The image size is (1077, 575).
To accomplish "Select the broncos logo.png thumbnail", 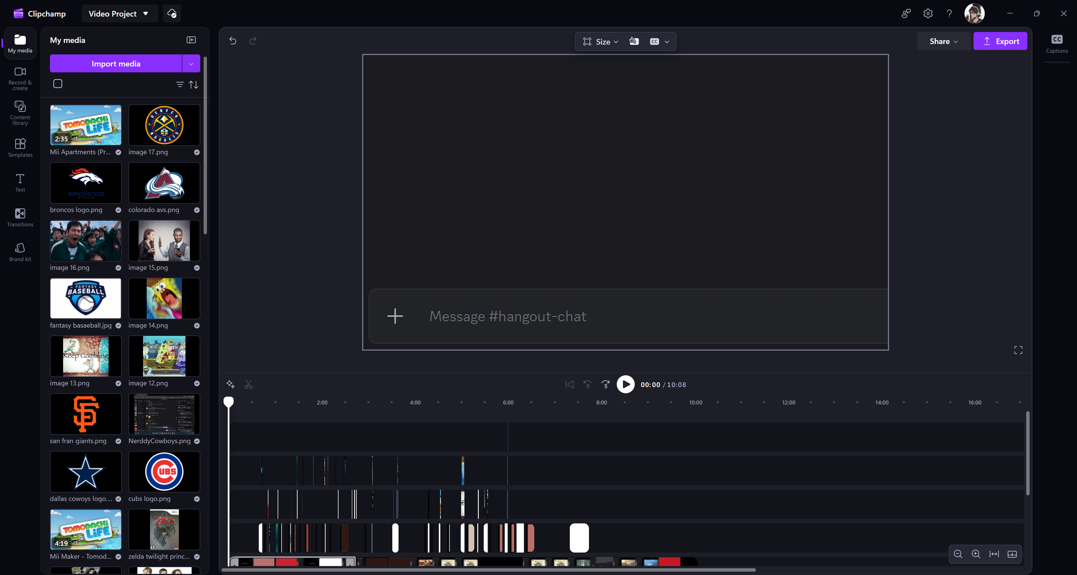I will [x=86, y=183].
